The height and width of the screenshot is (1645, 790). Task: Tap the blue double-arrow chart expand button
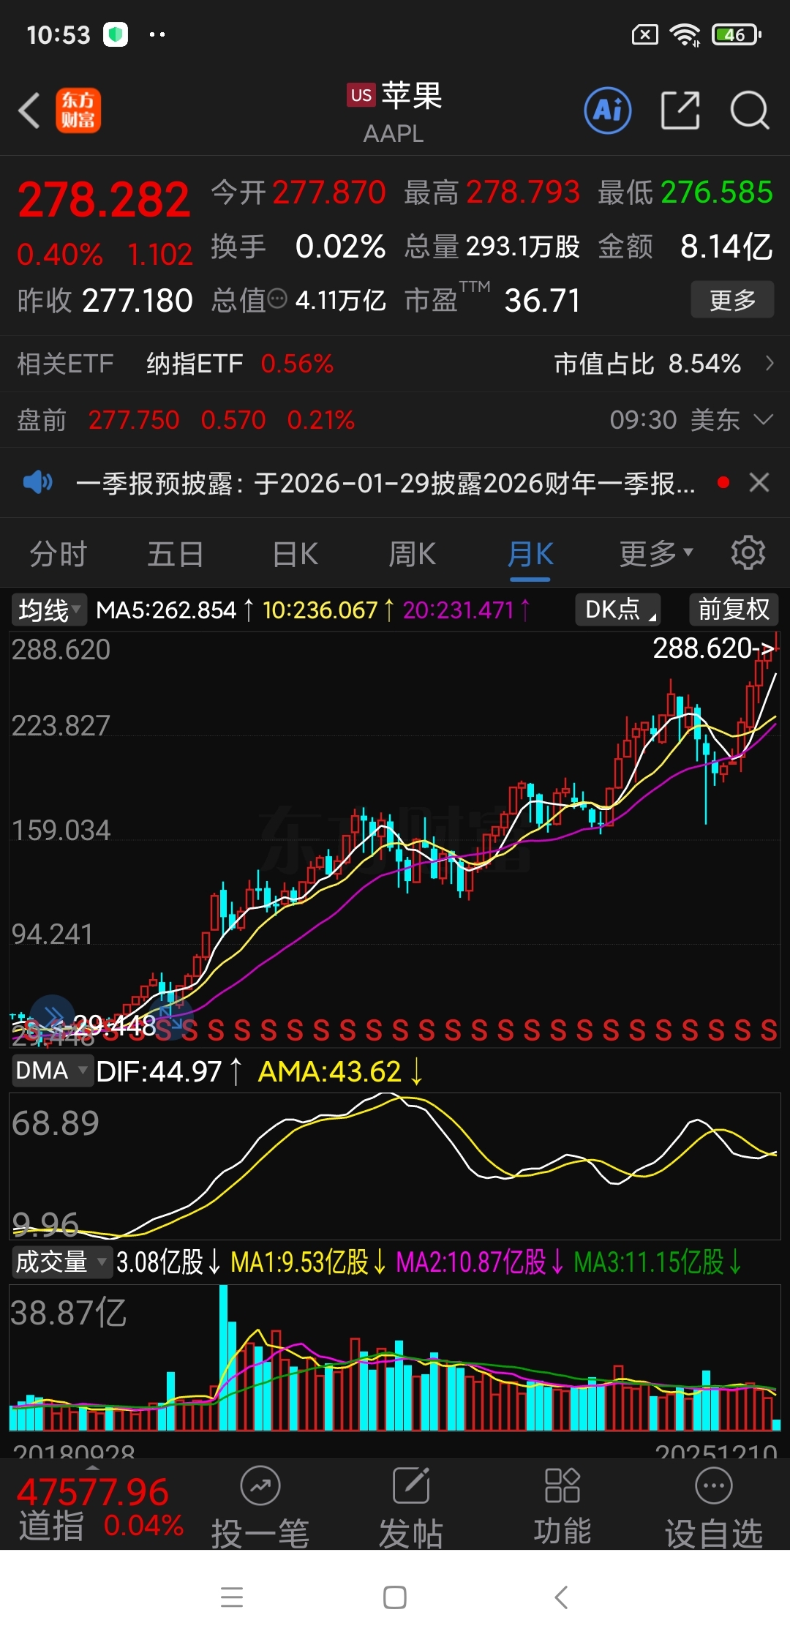52,1016
